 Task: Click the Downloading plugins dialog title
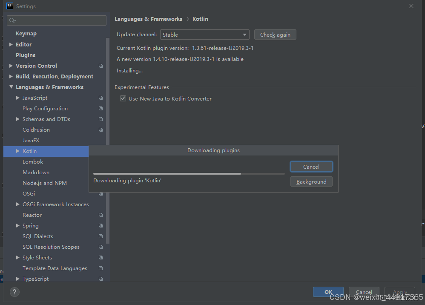pos(214,150)
